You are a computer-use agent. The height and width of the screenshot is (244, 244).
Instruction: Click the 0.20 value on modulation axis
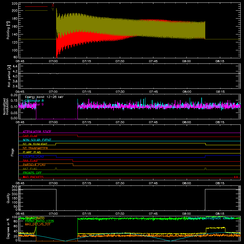pyautogui.click(x=14, y=95)
